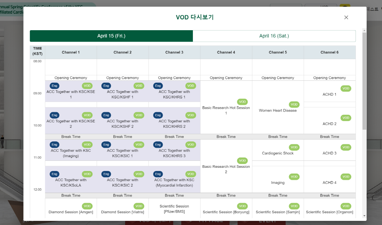This screenshot has height=225, width=382.
Task: Open VOD for ACHD 4 session
Action: coord(346,177)
